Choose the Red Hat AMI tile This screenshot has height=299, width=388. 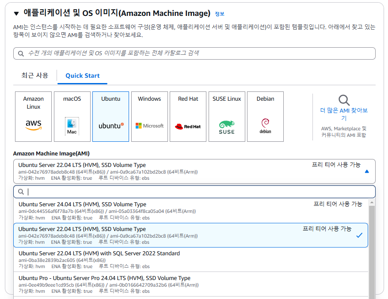click(188, 117)
